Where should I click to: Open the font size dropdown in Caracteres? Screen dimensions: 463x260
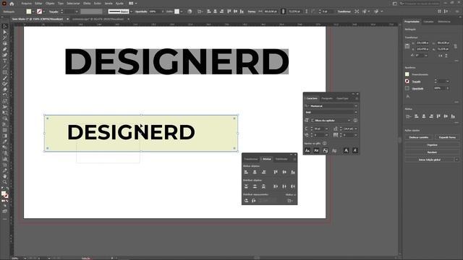coord(326,129)
